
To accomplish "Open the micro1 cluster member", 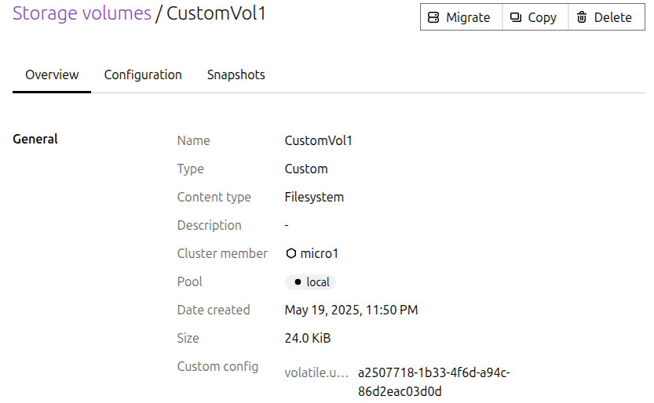I will click(319, 253).
